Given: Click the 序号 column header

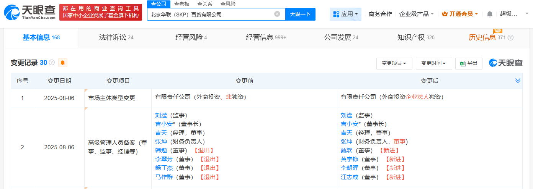Looking at the screenshot, I should 22,81.
